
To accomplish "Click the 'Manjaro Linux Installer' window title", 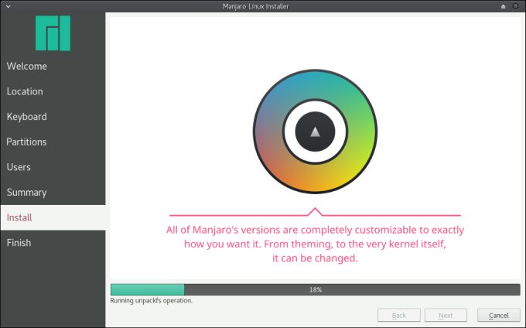I will (x=255, y=6).
